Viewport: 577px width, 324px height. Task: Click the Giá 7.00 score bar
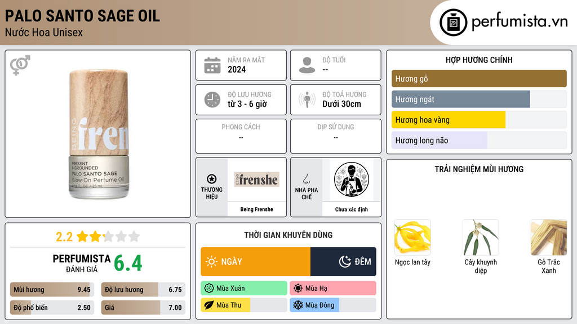pos(143,308)
